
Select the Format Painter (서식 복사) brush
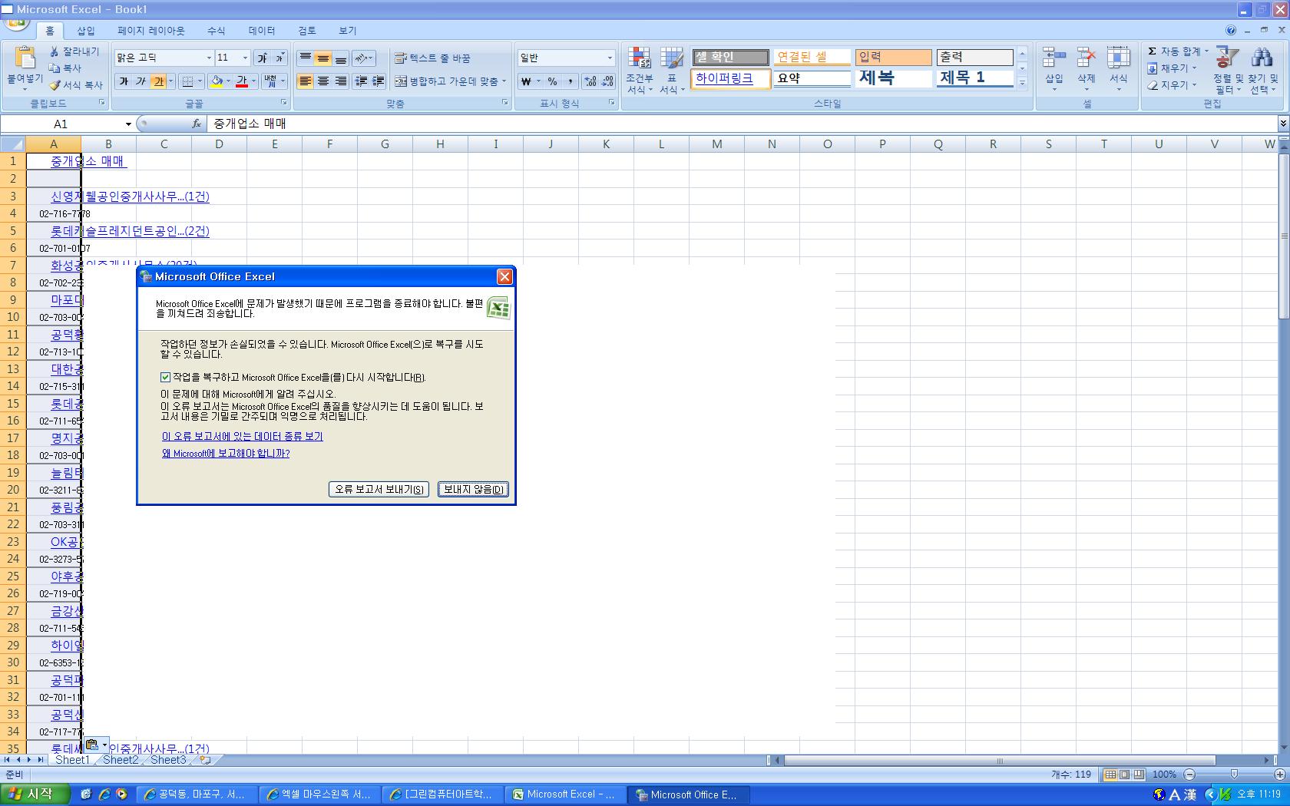pos(55,85)
